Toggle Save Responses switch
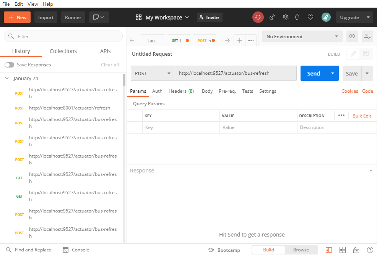Screen dimensions: 377x256 (x=10, y=65)
